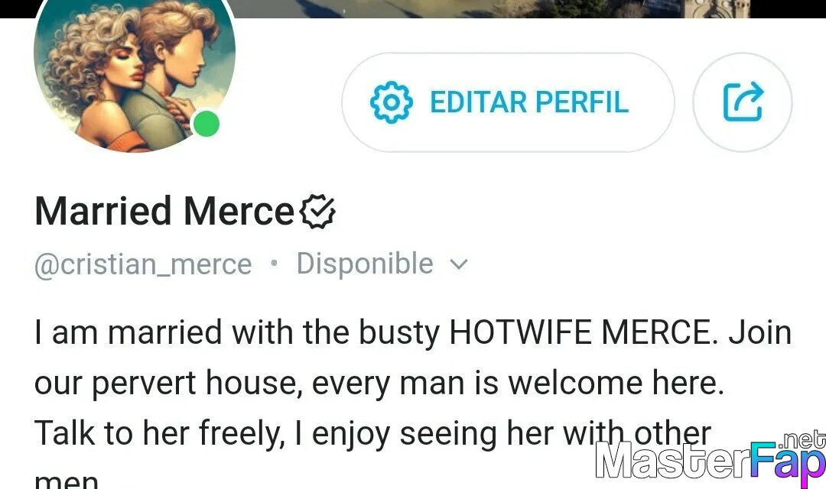Expand the chevron next to Disponible
This screenshot has height=489, width=826.
(459, 264)
